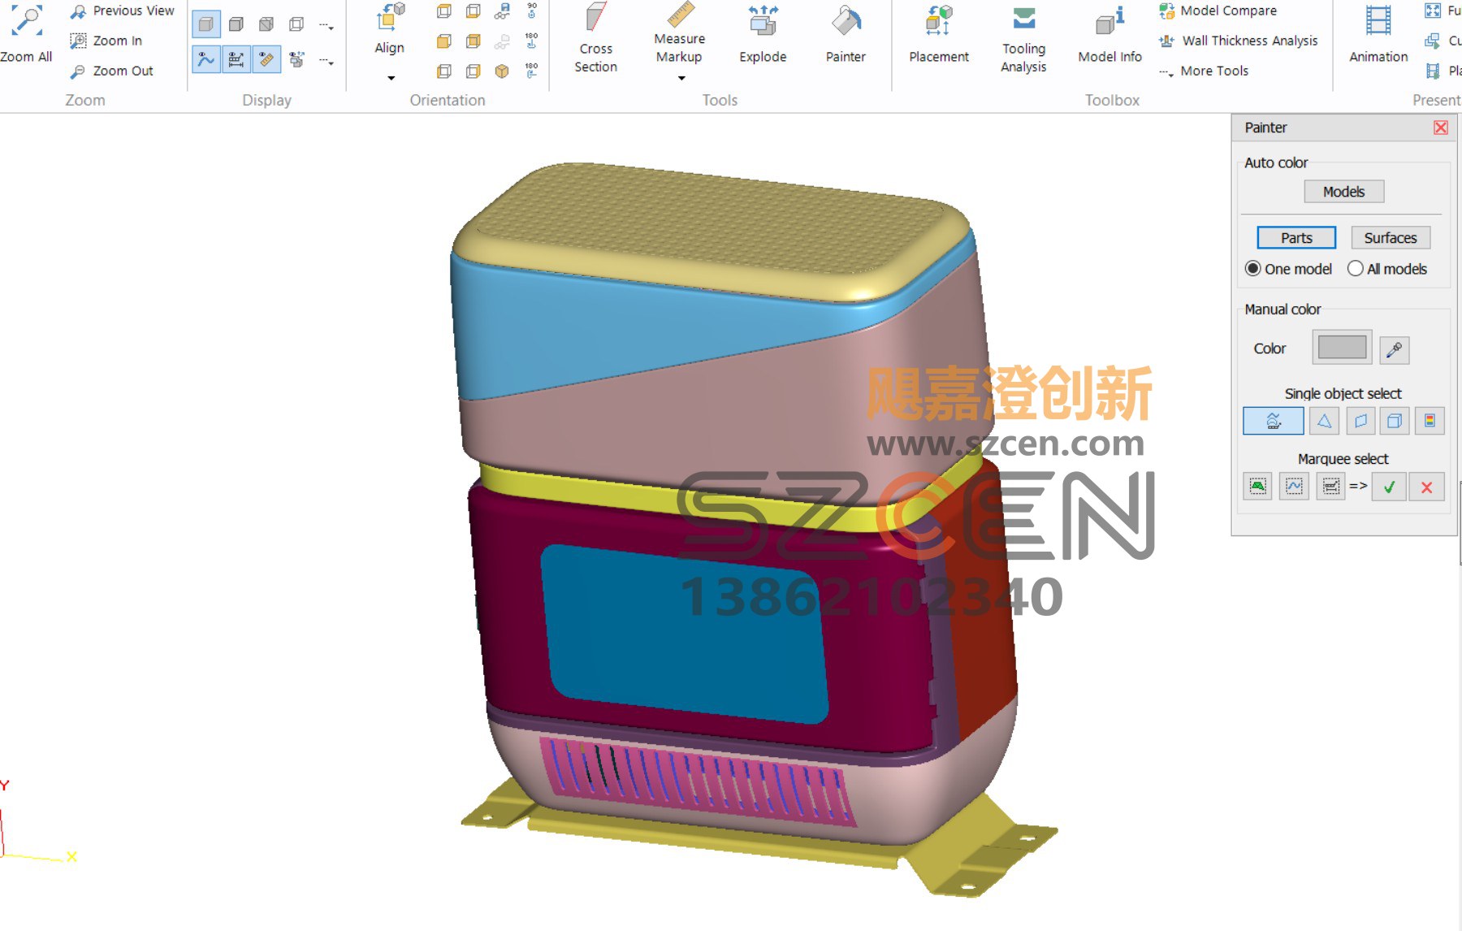Click the Measure Markup ruler icon
Image resolution: width=1462 pixels, height=931 pixels.
tap(680, 15)
